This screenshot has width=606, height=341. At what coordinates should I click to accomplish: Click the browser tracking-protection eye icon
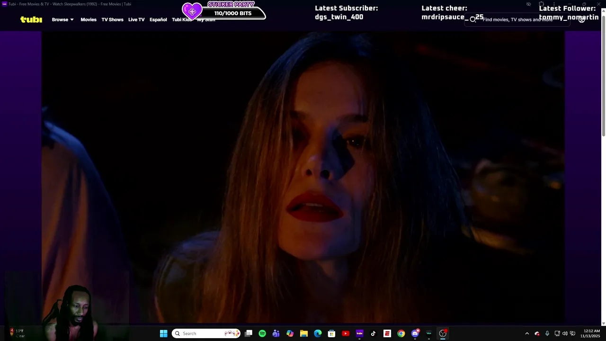pyautogui.click(x=529, y=4)
